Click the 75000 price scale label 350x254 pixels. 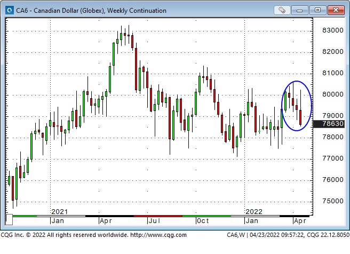point(332,201)
